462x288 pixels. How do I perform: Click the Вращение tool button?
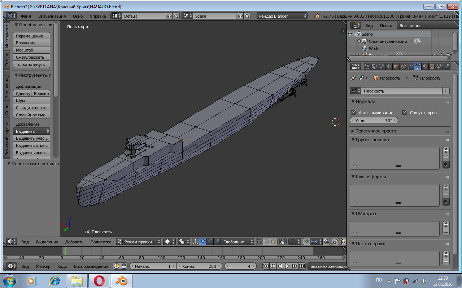[31, 43]
